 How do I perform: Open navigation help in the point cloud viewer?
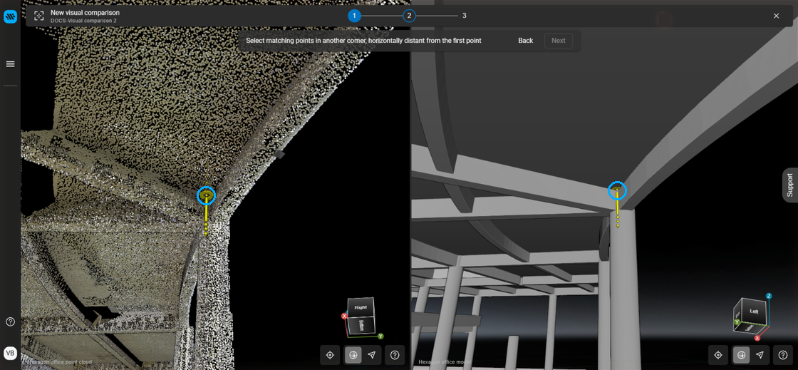(x=395, y=355)
